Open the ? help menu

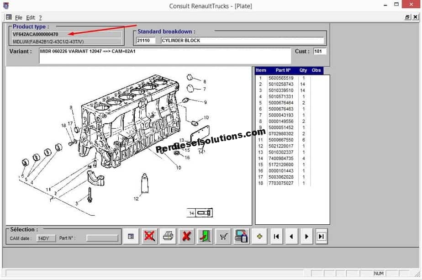pyautogui.click(x=40, y=18)
